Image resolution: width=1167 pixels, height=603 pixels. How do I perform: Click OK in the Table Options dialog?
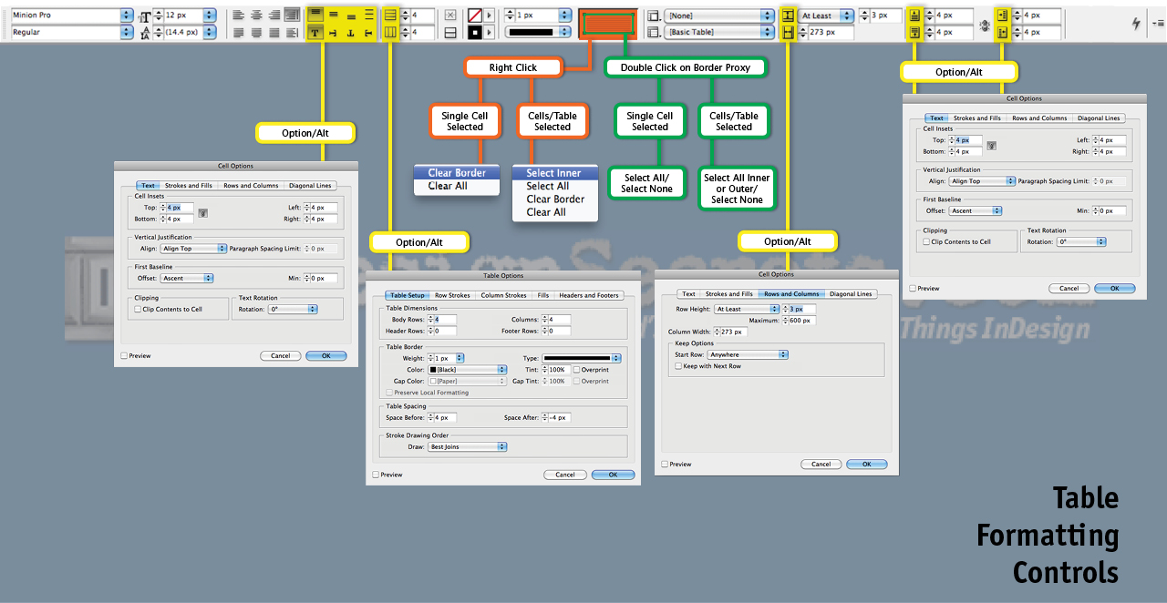pos(613,475)
